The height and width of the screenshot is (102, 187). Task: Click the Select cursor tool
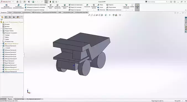coord(46,2)
